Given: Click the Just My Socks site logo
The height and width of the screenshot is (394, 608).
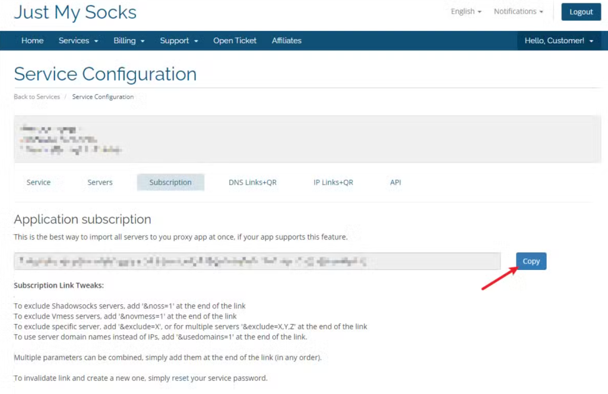Looking at the screenshot, I should click(x=75, y=12).
